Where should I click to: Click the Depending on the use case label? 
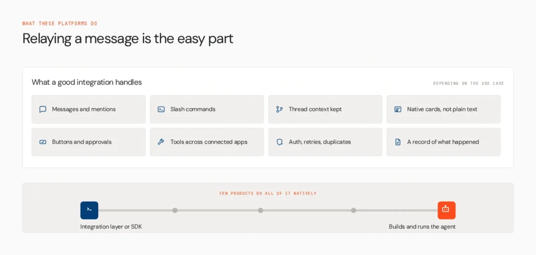pyautogui.click(x=468, y=83)
